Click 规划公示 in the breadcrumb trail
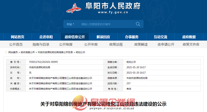This screenshot has width=207, height=112. click(x=80, y=52)
